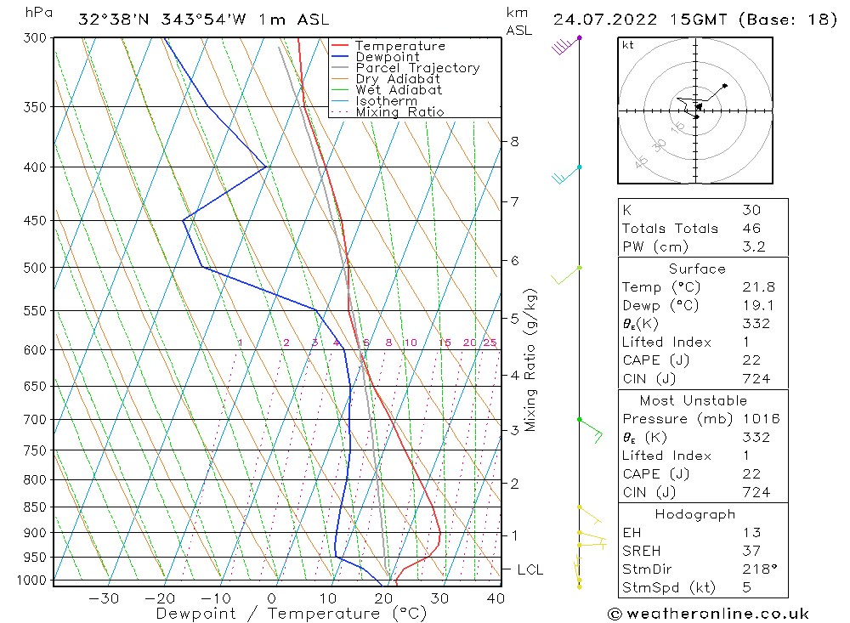Click the 300 hPa pressure axis label
Viewport: 850px width, 623px height.
35,38
